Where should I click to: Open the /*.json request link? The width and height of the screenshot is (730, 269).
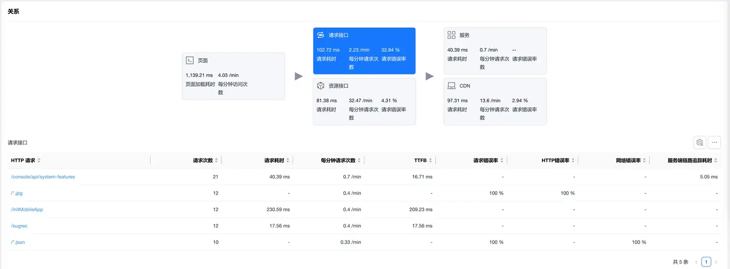18,242
